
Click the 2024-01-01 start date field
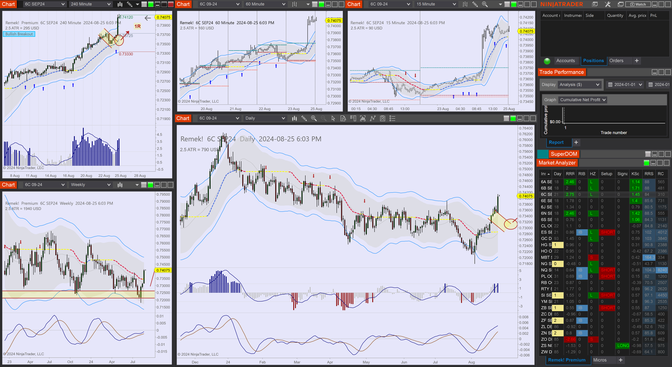(x=625, y=85)
